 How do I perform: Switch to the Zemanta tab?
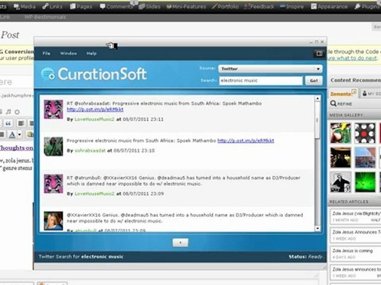click(x=343, y=94)
